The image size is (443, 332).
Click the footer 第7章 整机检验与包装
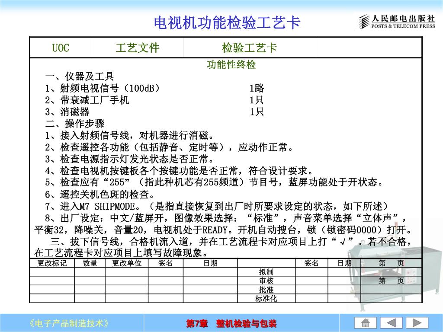tap(231, 323)
